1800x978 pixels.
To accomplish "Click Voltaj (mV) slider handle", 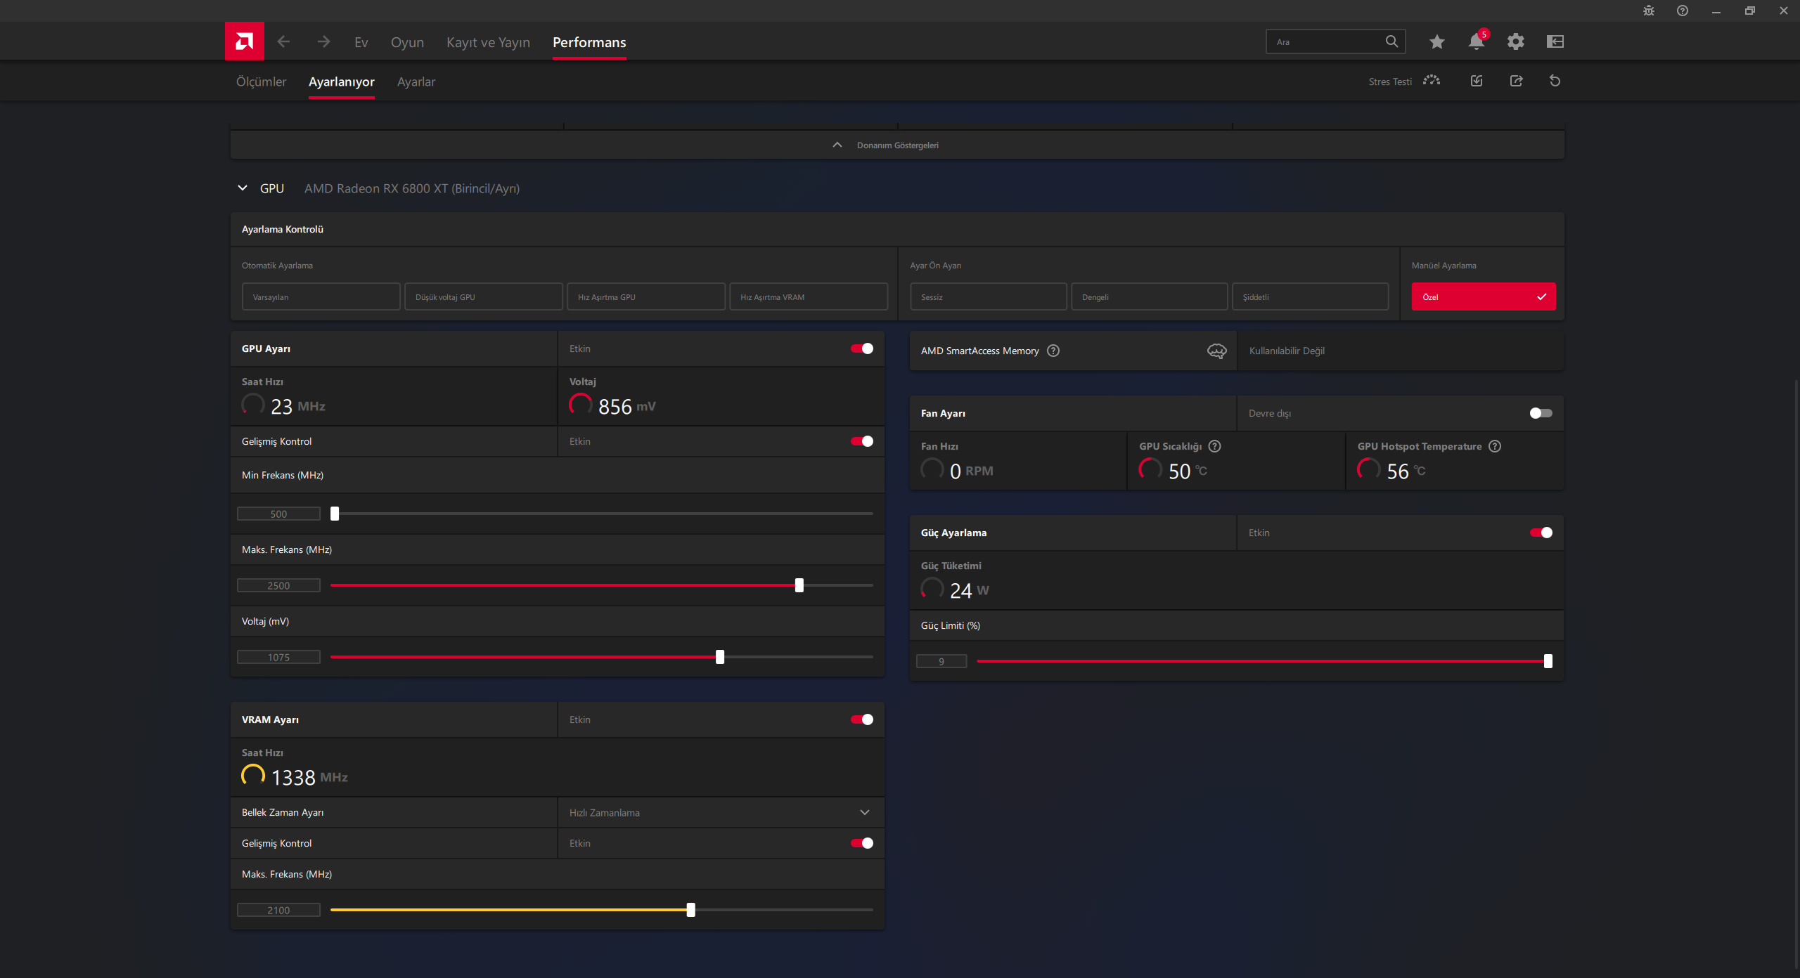I will pos(720,657).
